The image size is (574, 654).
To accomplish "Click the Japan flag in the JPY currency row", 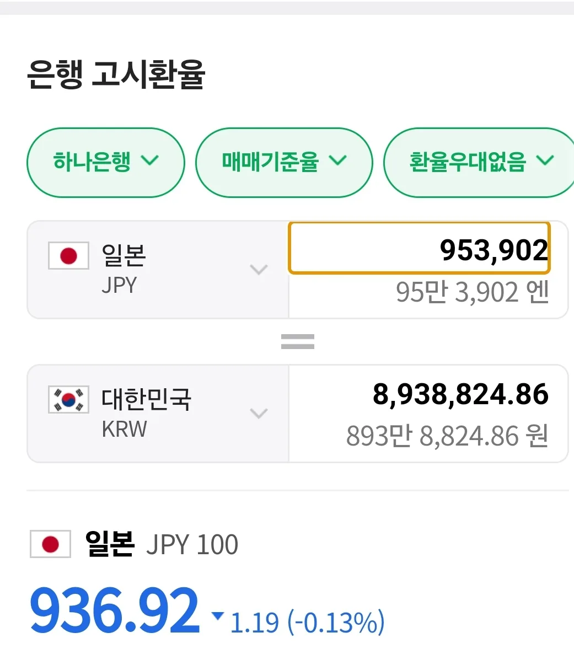I will point(68,256).
